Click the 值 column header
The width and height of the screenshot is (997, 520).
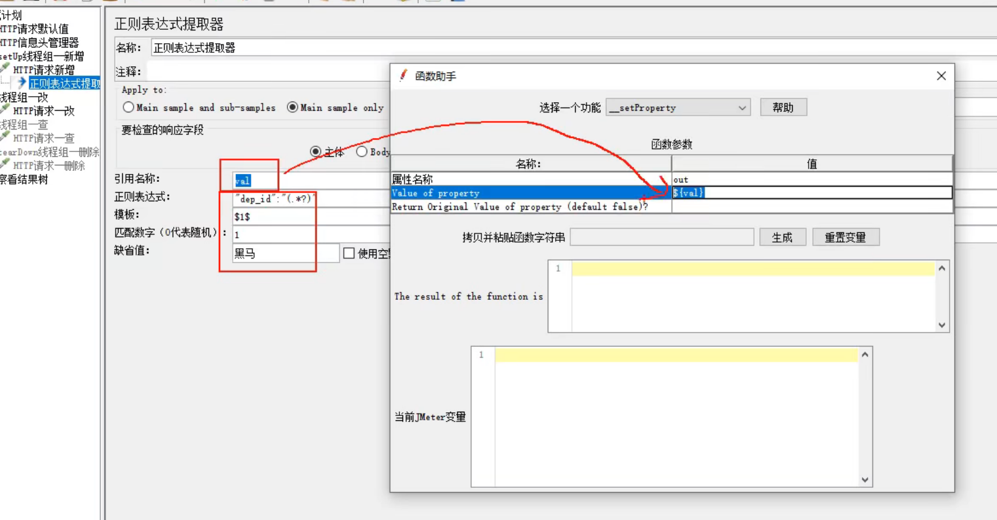(x=812, y=164)
